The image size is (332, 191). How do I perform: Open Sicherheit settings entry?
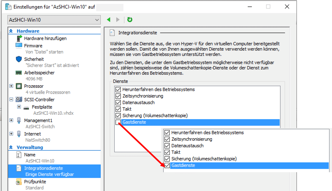click(34, 59)
